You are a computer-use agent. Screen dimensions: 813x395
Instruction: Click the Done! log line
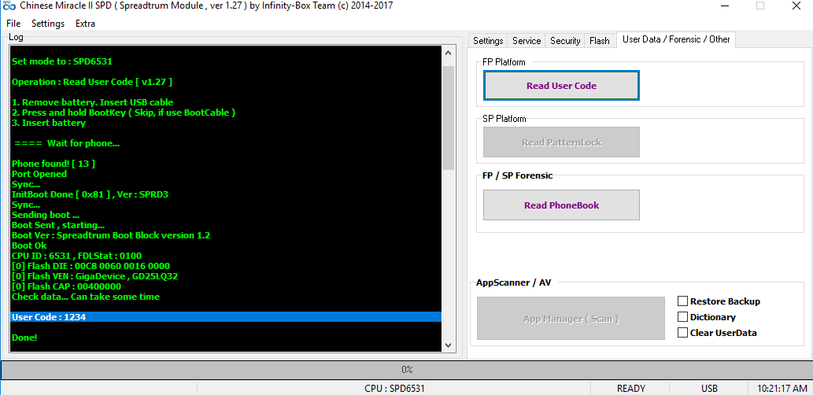[24, 338]
